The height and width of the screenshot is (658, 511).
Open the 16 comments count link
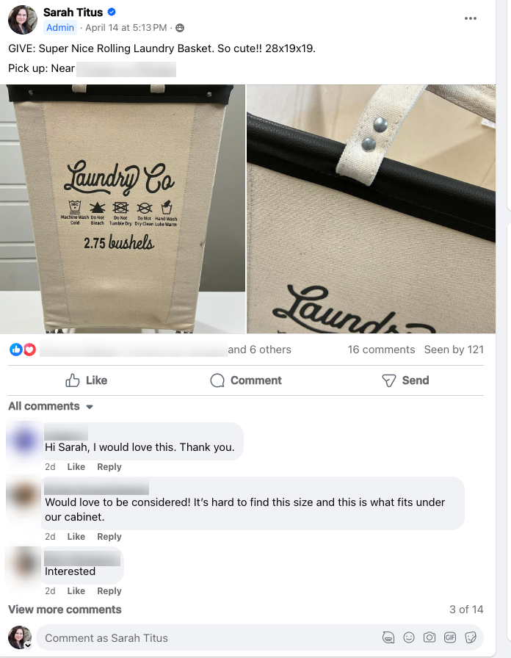381,350
